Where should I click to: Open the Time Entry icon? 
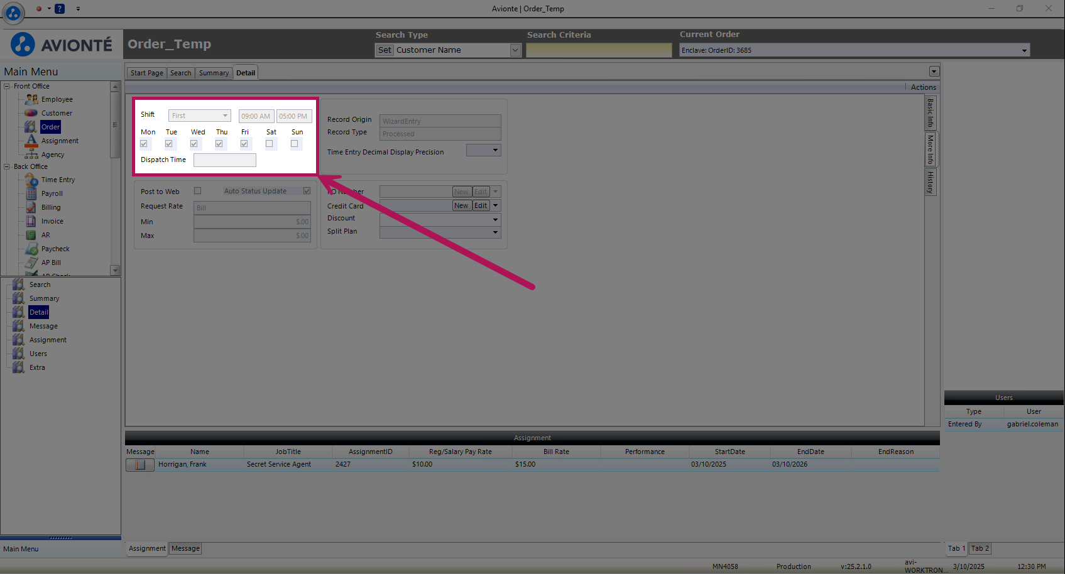[31, 180]
